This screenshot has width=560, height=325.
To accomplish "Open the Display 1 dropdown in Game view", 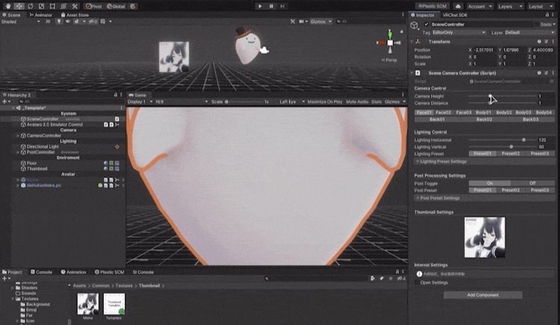I will point(140,101).
